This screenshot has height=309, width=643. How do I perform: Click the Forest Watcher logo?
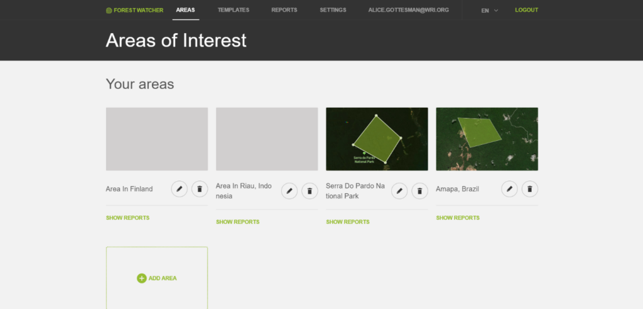coord(134,10)
